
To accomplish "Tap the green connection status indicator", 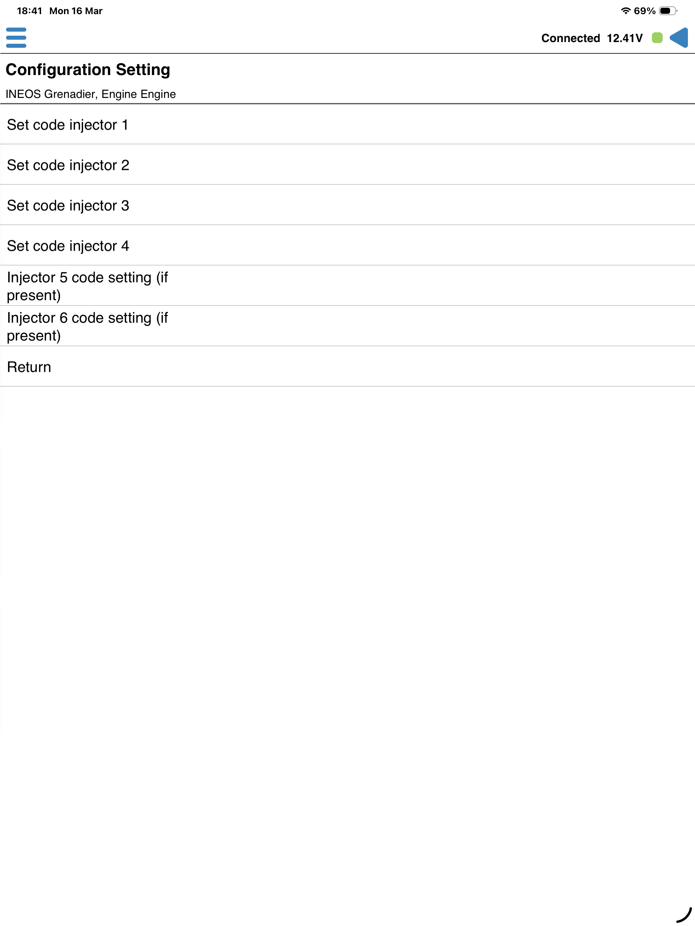I will coord(657,38).
